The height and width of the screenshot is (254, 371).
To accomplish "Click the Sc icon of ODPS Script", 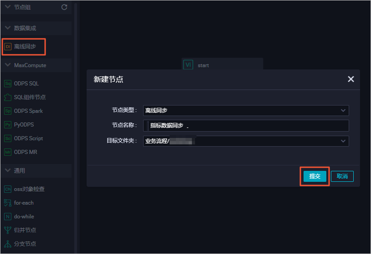I will tap(8, 138).
